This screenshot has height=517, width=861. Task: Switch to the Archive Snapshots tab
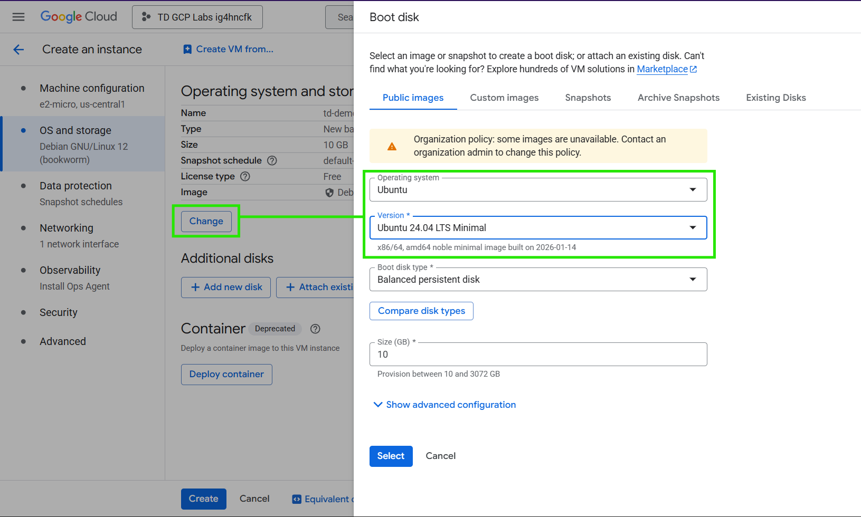point(679,98)
